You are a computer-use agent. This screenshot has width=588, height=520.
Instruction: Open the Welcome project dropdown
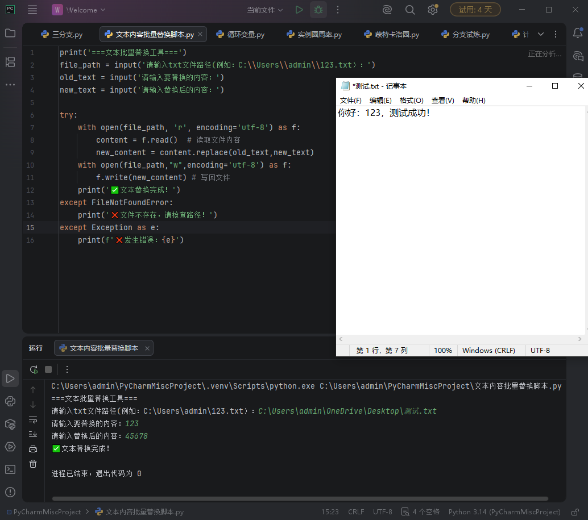pos(78,10)
